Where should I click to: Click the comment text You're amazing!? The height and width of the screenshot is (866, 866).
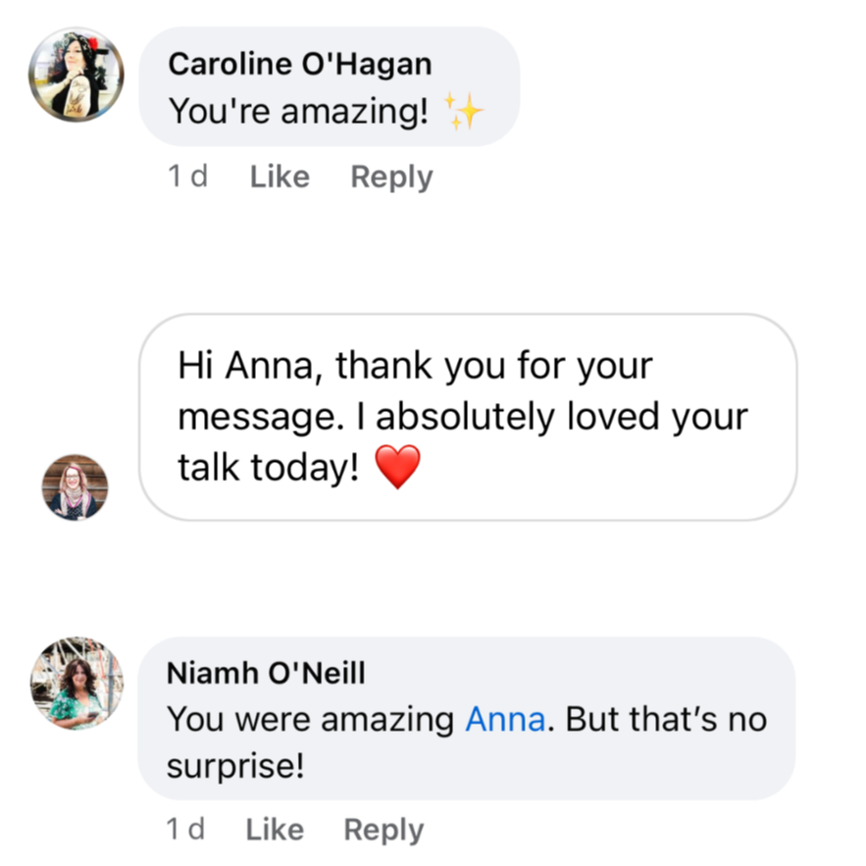pos(299,111)
